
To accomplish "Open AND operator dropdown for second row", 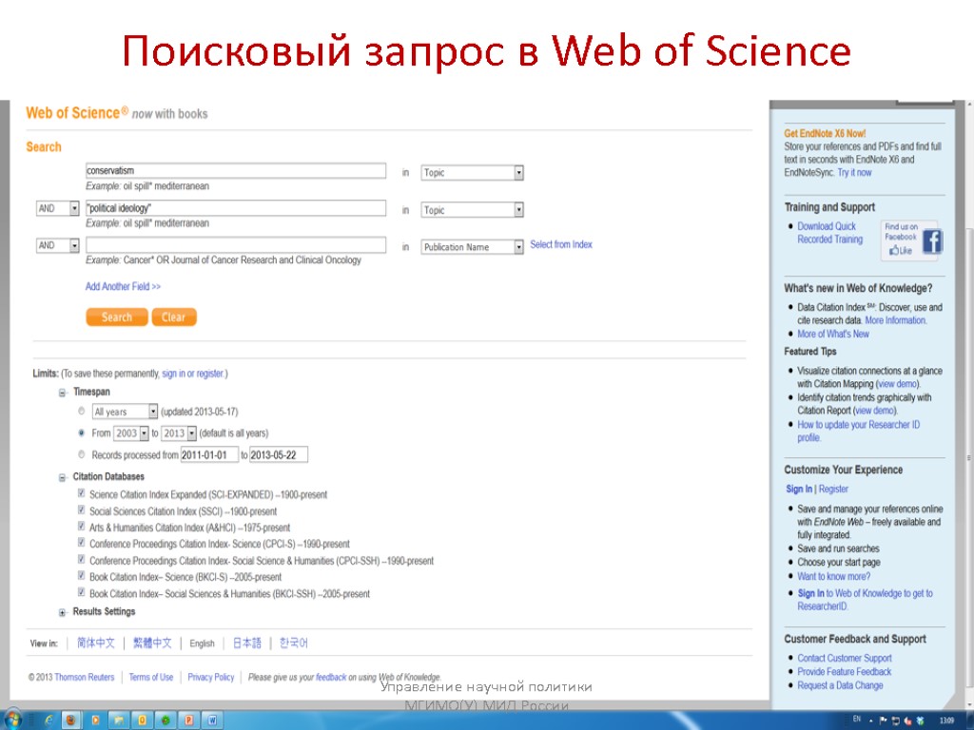I will (57, 208).
